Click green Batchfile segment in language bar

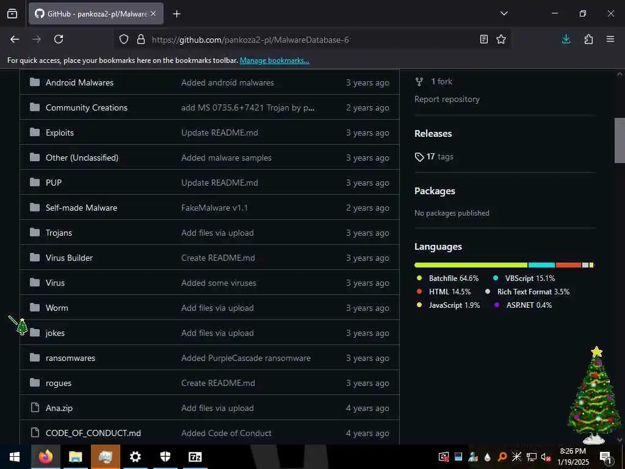(x=471, y=265)
